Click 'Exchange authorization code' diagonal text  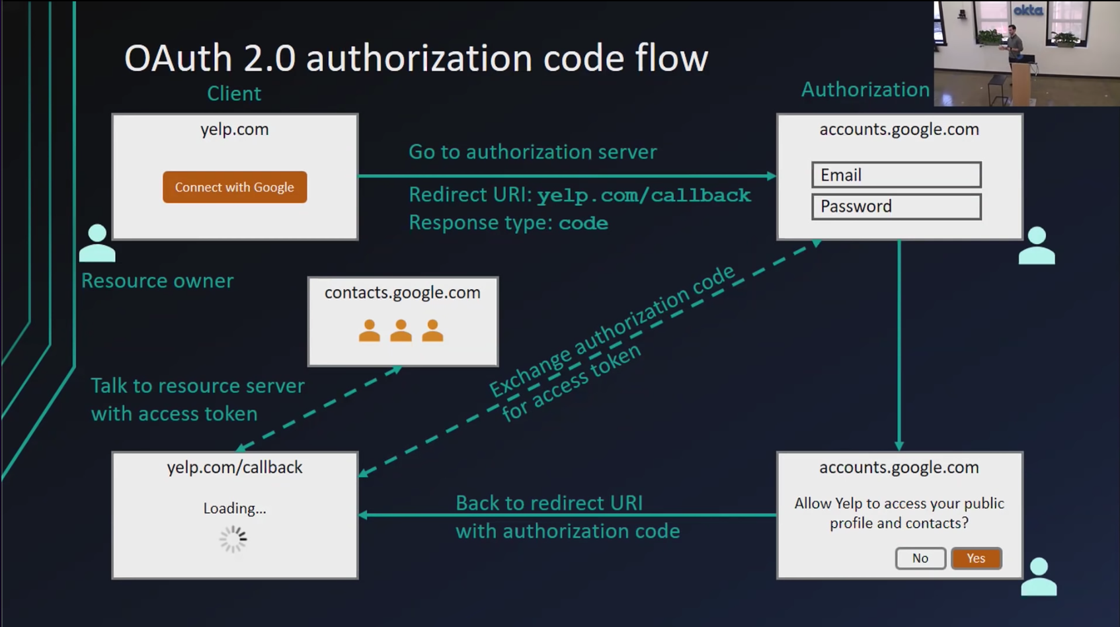click(612, 330)
